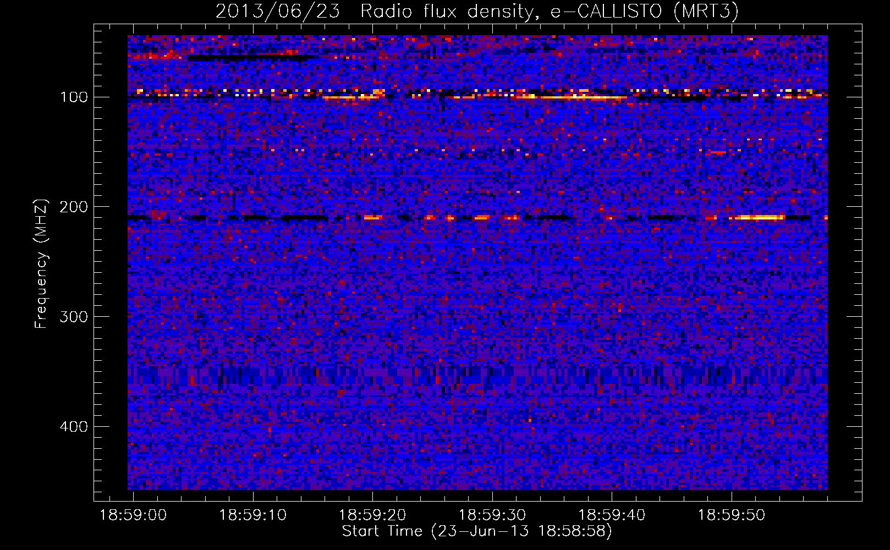Click the 'Frequency (MHZ)' axis label

coord(41,263)
